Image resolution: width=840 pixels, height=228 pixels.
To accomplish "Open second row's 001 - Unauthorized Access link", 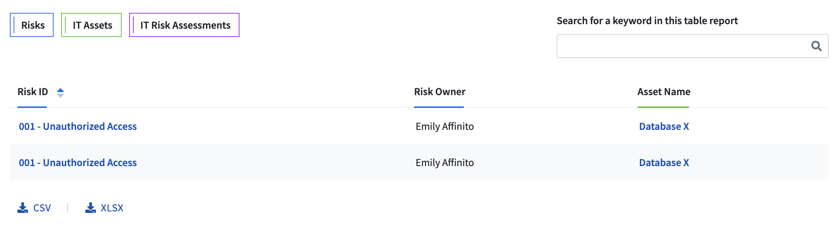I will (78, 163).
